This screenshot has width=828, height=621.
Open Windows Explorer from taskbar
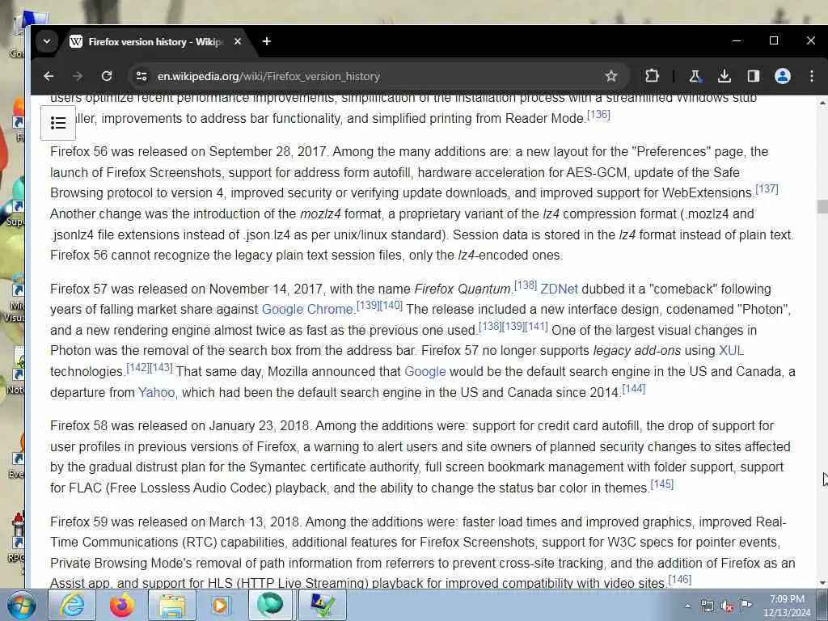172,605
